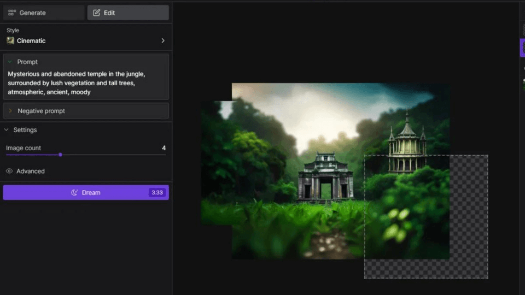Screen dimensions: 525x295
Task: Click the 3.33 credit cost badge
Action: pos(157,192)
